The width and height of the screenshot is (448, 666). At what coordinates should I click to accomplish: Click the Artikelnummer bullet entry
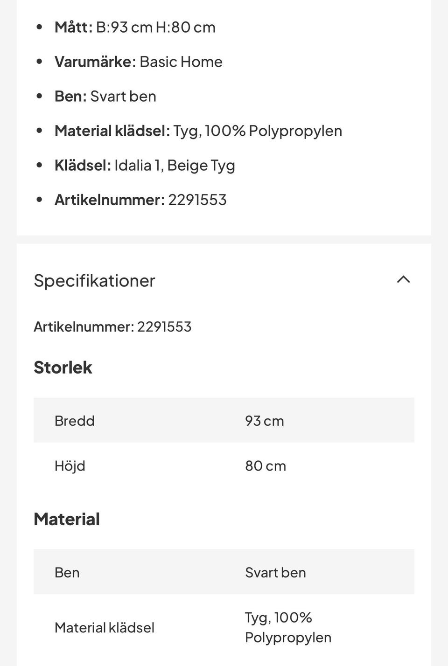[x=141, y=199]
